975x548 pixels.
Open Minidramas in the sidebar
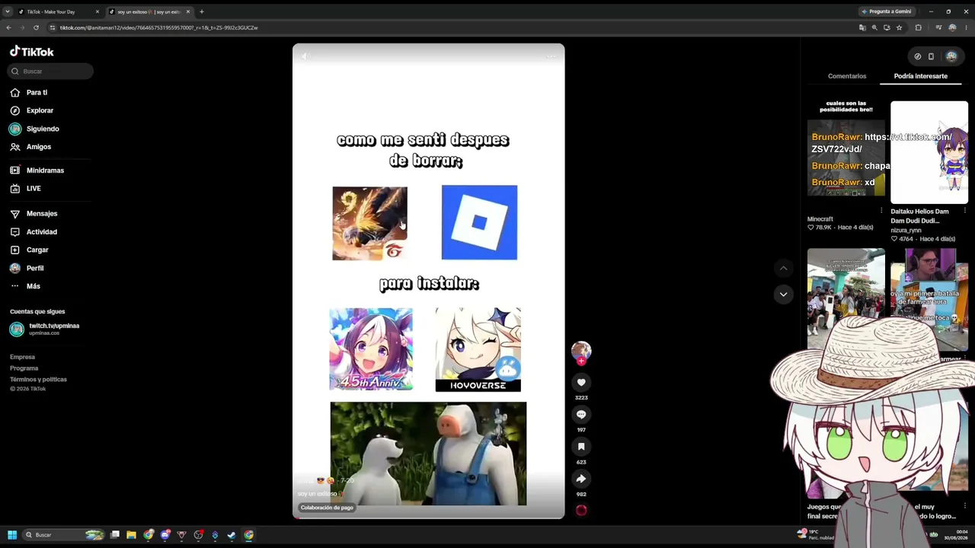click(x=45, y=170)
